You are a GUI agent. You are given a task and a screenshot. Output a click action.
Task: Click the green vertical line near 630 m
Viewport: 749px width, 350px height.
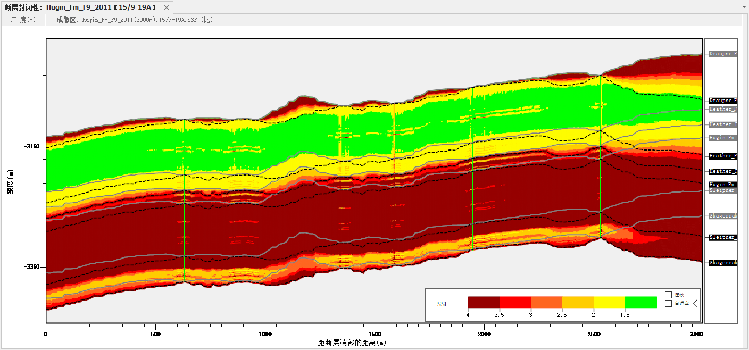click(x=184, y=199)
